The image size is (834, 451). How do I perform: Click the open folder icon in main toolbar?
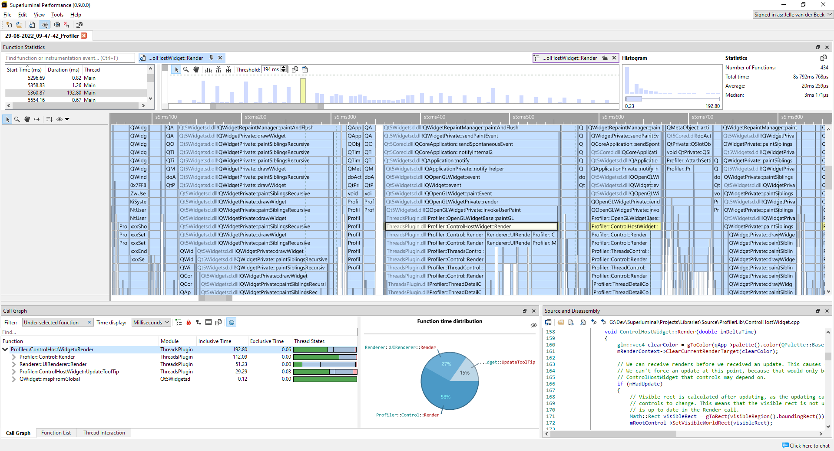pyautogui.click(x=19, y=25)
